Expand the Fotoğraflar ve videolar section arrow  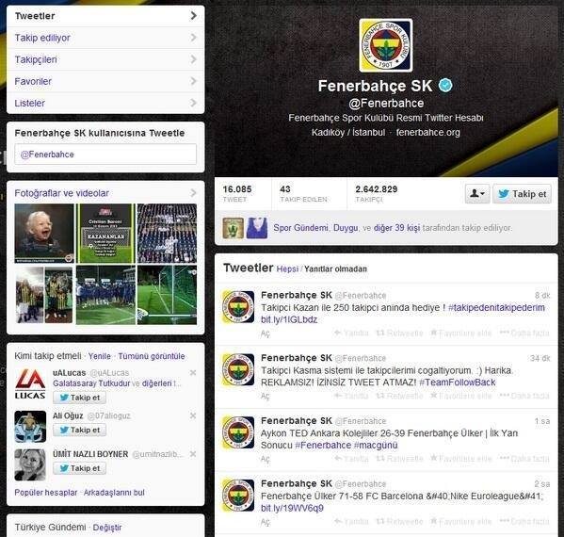click(194, 193)
